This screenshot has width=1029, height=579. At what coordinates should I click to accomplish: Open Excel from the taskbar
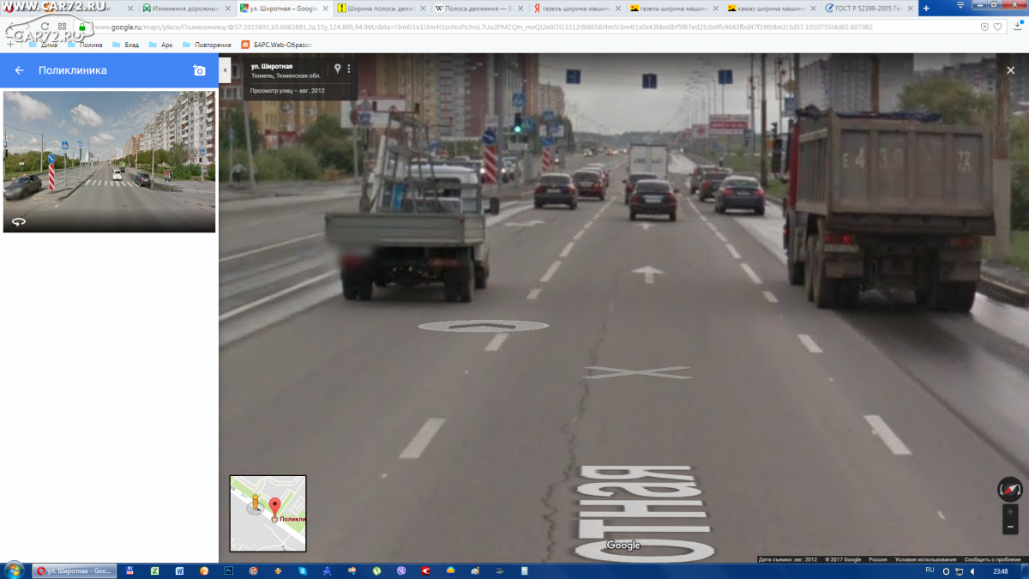[x=154, y=570]
